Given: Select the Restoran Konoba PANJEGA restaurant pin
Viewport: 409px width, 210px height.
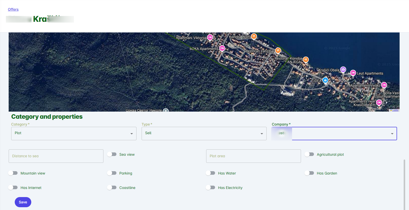Looking at the screenshot, I should pos(306,60).
